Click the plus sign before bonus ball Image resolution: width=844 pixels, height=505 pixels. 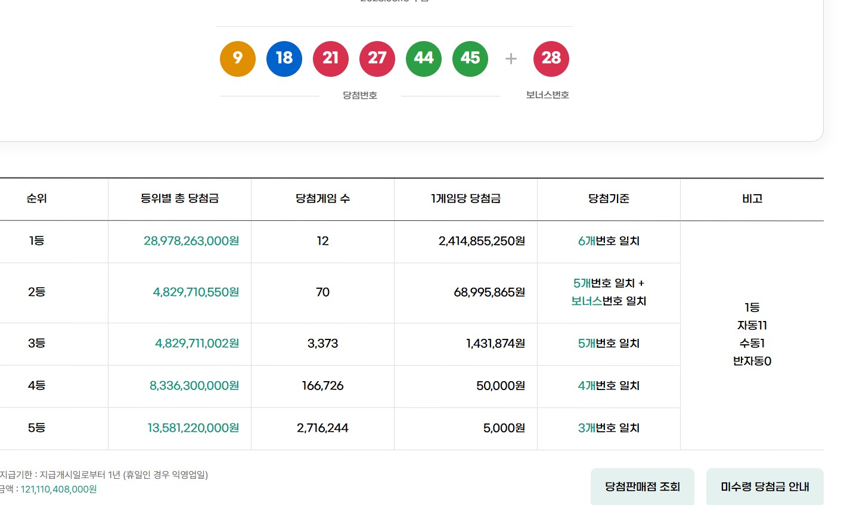[511, 58]
